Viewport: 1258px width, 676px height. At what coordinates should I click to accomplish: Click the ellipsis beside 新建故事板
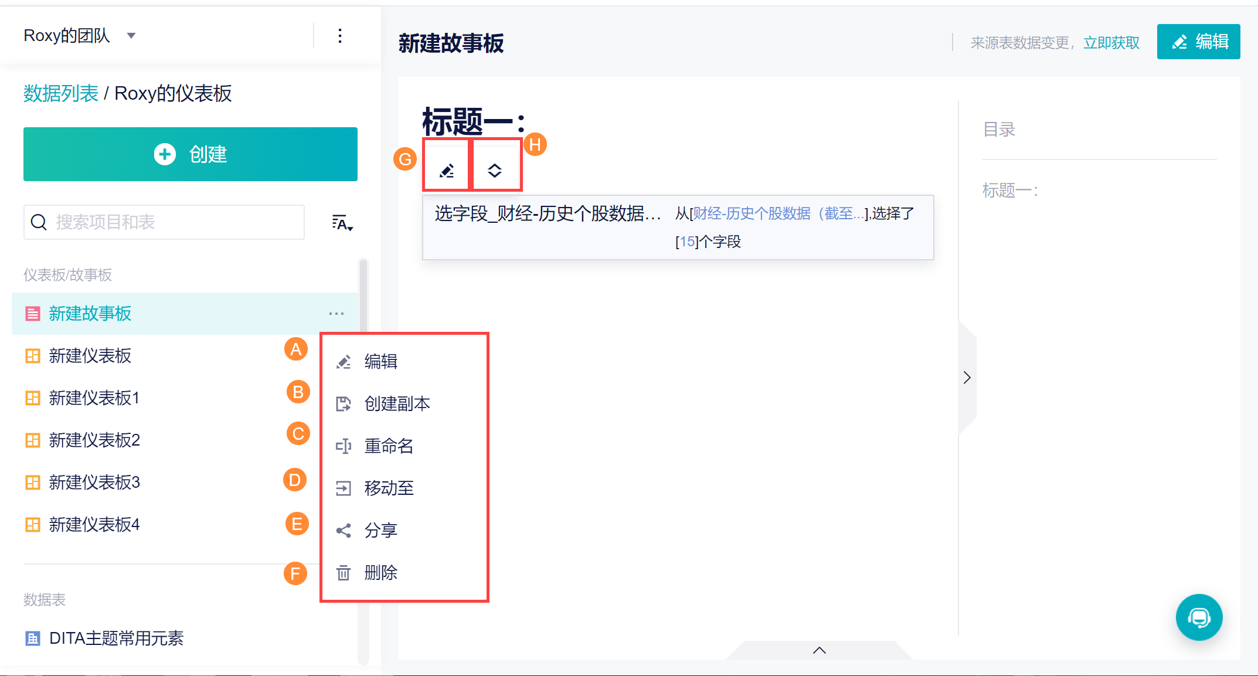coord(336,314)
